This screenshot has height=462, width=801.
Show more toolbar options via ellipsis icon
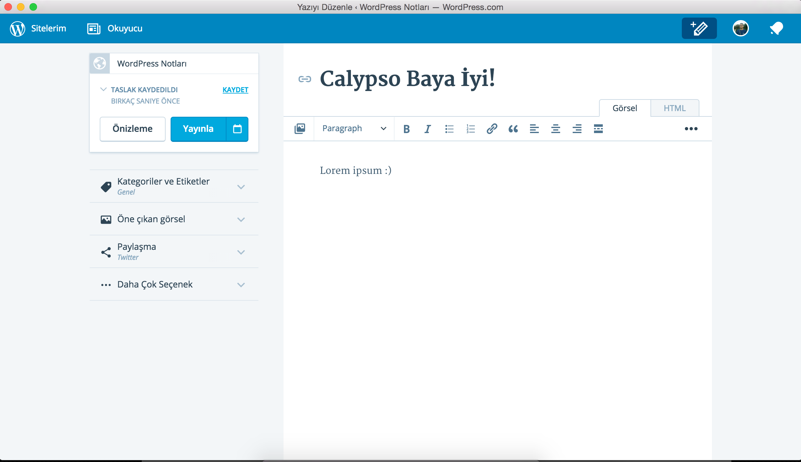tap(692, 128)
